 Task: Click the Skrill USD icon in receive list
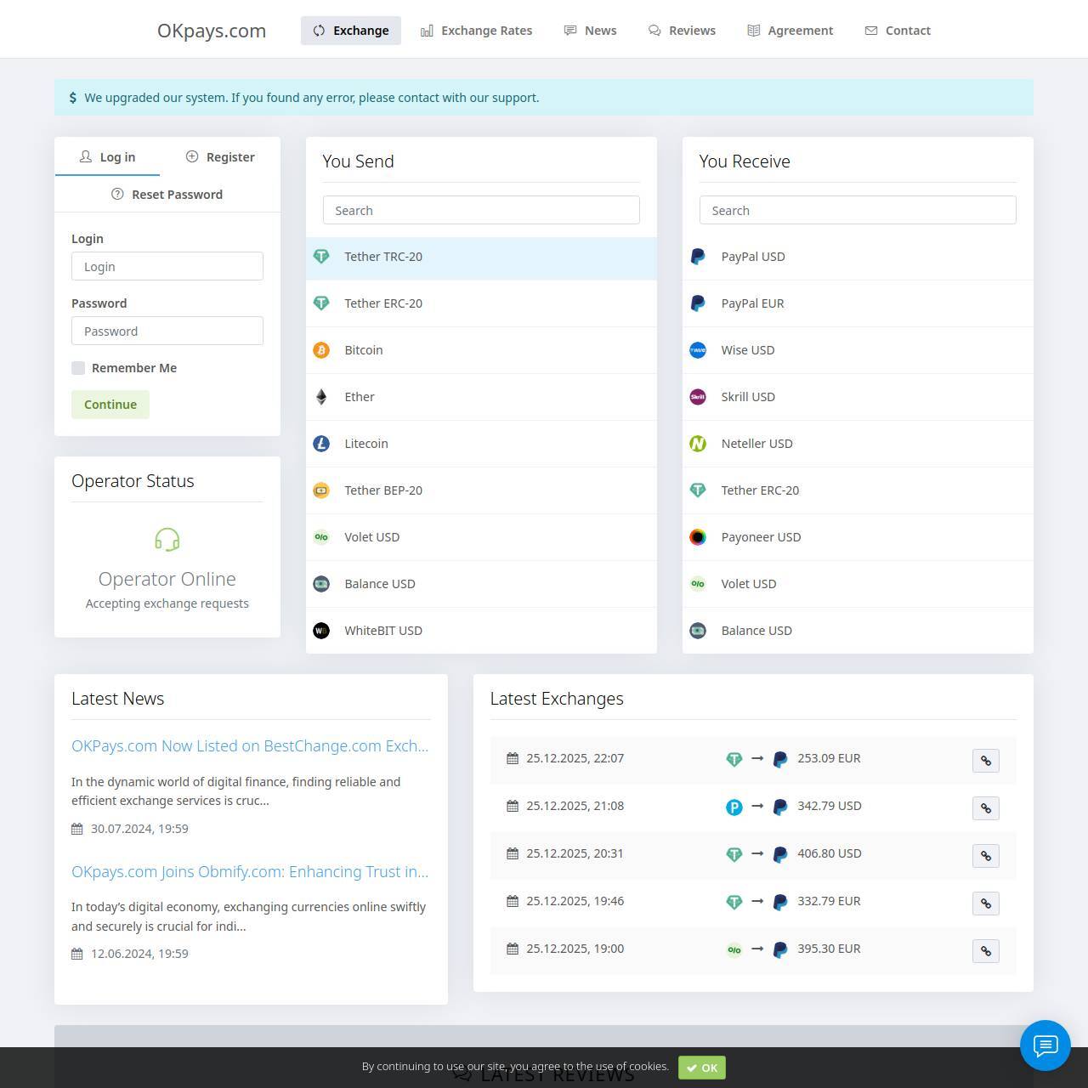tap(698, 397)
